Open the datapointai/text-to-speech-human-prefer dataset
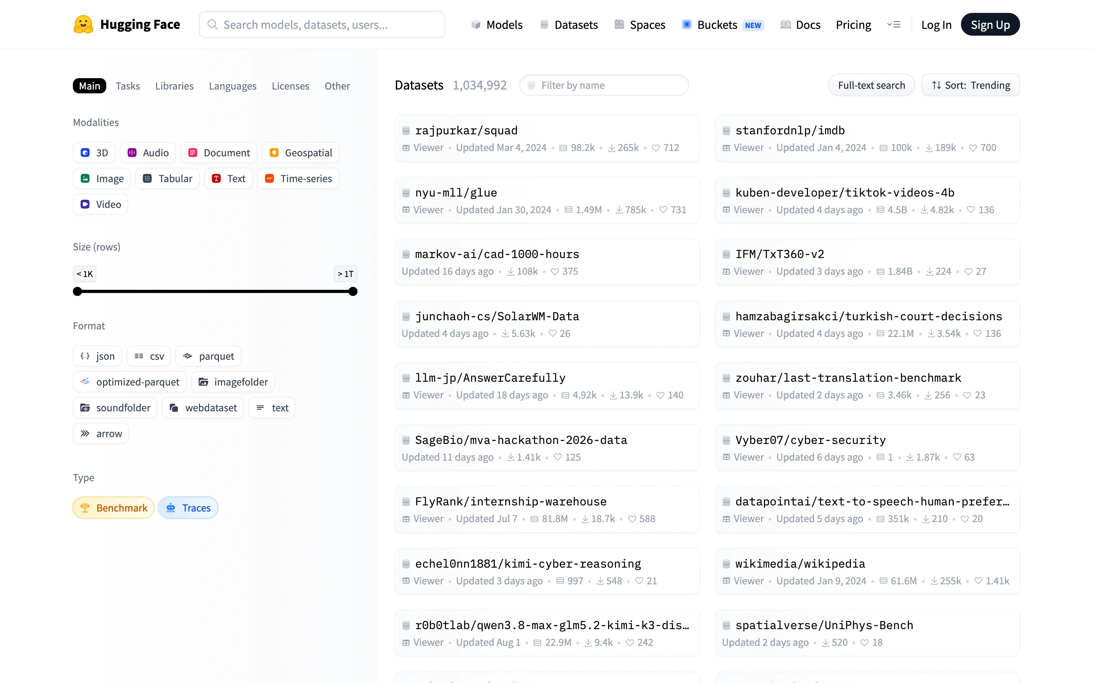This screenshot has width=1093, height=683. (867, 509)
